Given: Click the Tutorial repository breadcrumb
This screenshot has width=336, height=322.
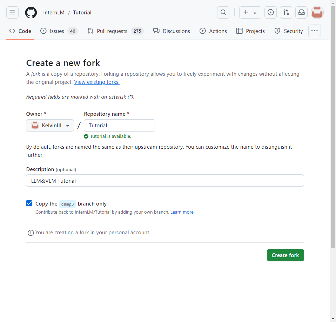Looking at the screenshot, I should [82, 13].
